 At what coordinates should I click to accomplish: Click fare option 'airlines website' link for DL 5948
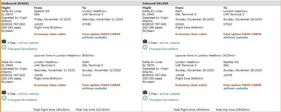click(94, 88)
